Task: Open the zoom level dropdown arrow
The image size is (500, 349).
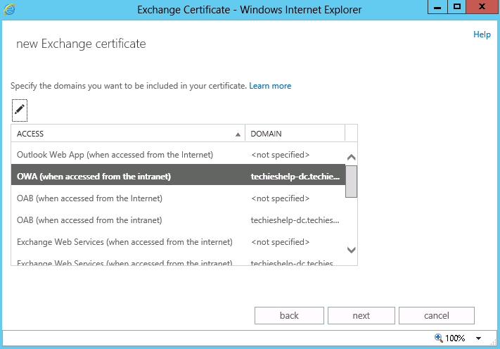Action: [x=478, y=338]
